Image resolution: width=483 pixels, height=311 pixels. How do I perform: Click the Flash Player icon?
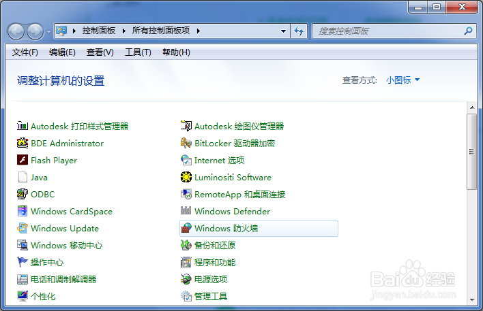pyautogui.click(x=23, y=160)
